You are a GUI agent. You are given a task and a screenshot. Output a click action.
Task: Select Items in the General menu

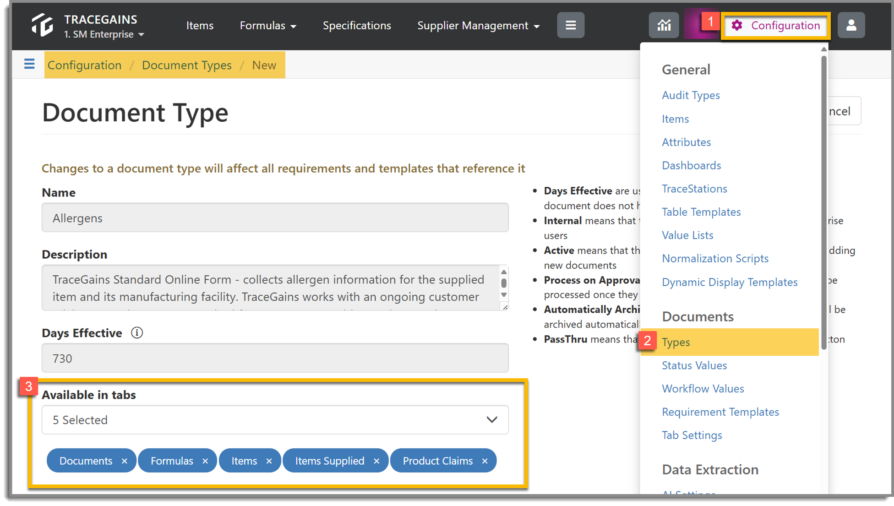pos(675,119)
